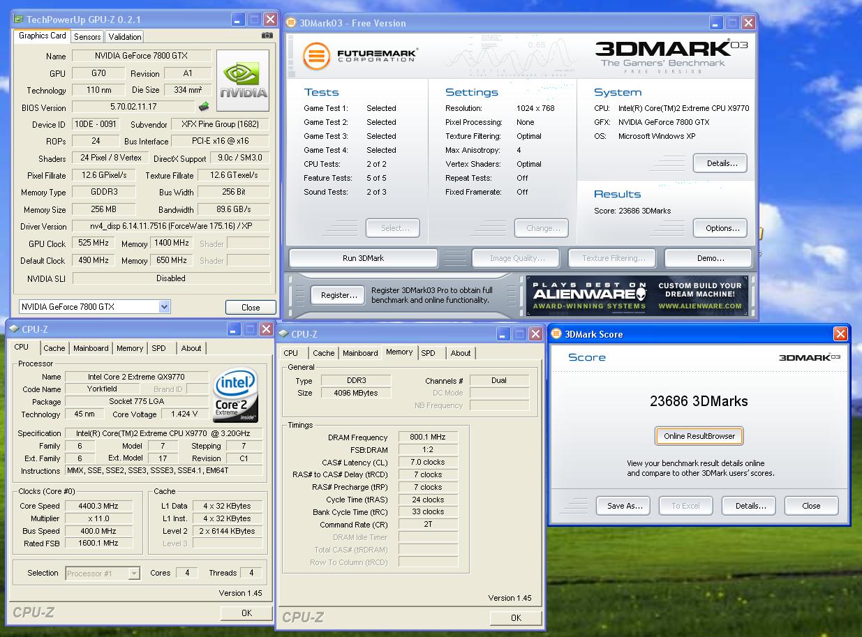Image resolution: width=862 pixels, height=637 pixels.
Task: Open the Validation tab in GPU-Z
Action: click(125, 36)
